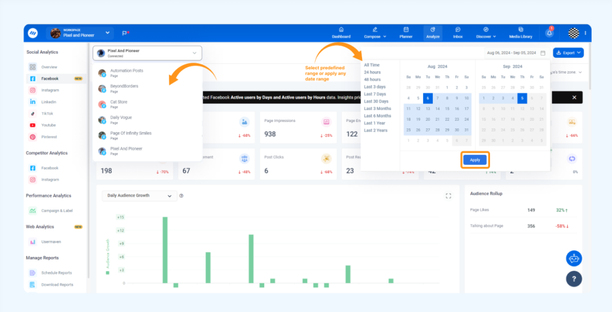
Task: Select Pinterest in the sidebar
Action: point(50,137)
